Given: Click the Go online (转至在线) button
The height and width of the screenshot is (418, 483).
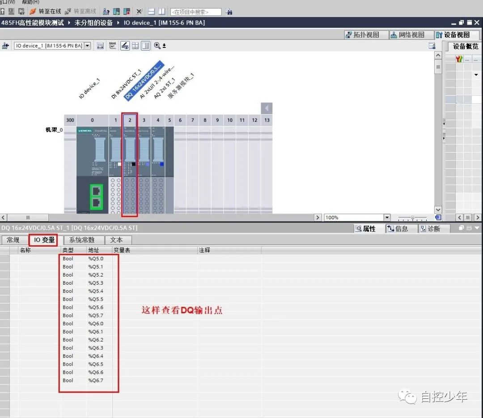Looking at the screenshot, I should tap(45, 11).
